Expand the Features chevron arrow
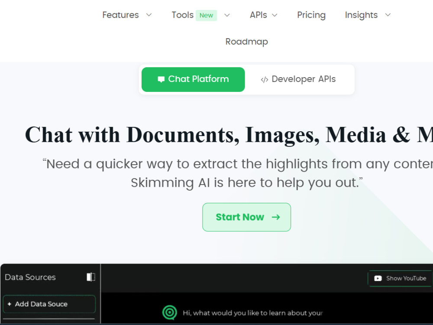433x325 pixels. (x=149, y=15)
